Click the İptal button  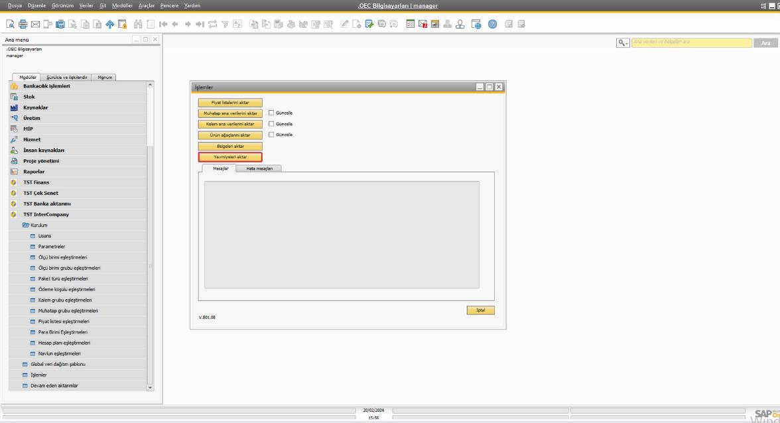(x=480, y=310)
